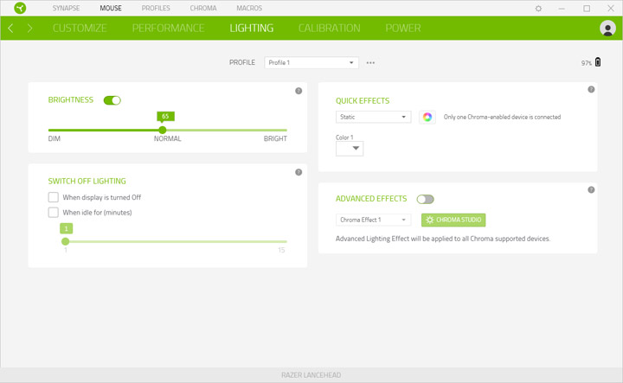
Task: Go to the Power subtab
Action: (403, 29)
